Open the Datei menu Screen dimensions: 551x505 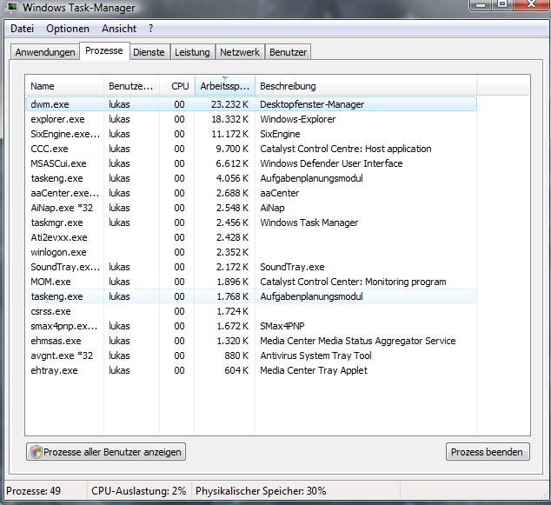(x=22, y=29)
